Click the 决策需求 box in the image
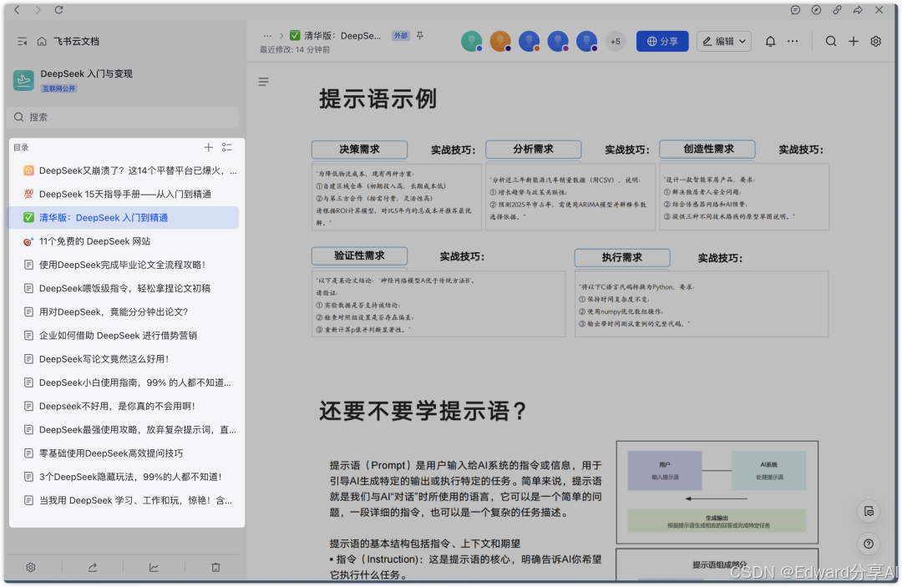Viewport: 902px width, 587px height. coord(359,149)
